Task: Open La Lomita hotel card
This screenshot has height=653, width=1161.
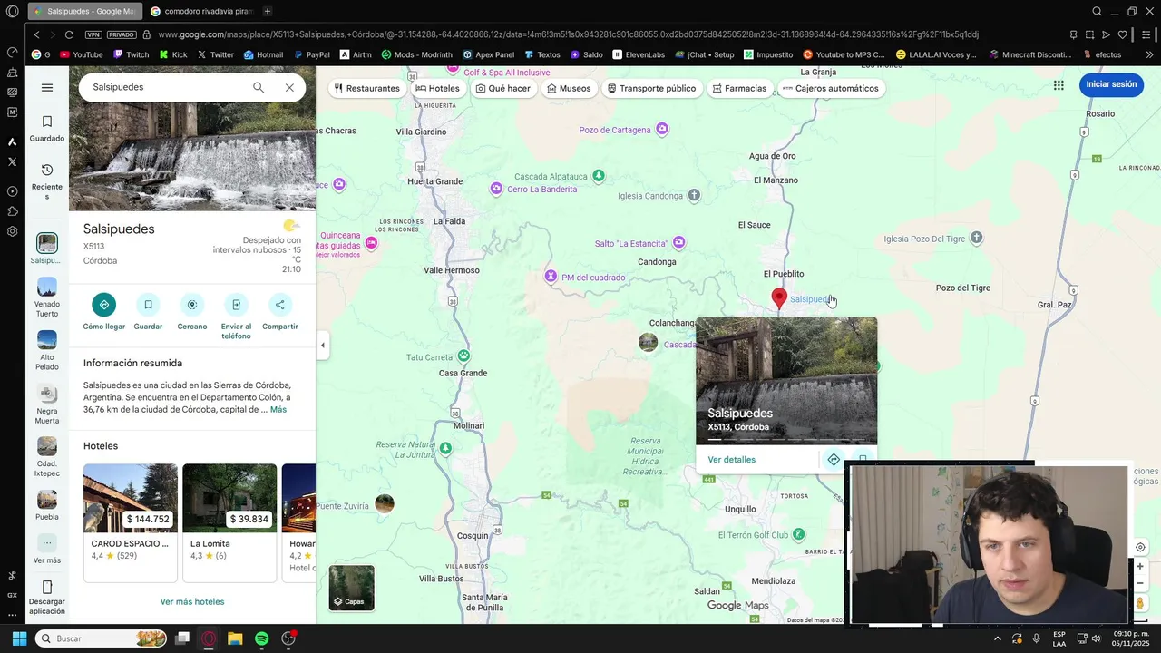Action: [x=229, y=522]
